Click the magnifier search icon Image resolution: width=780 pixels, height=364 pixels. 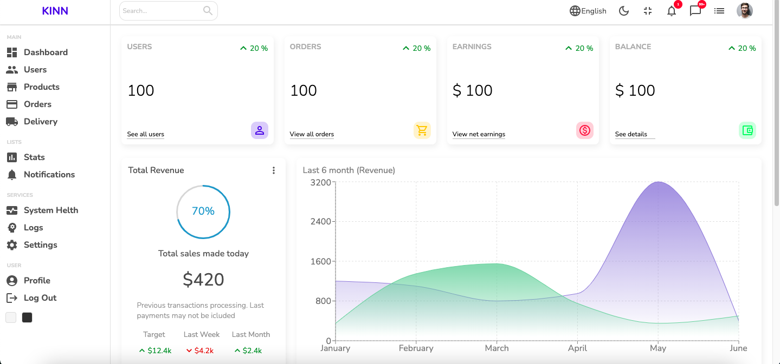[208, 11]
